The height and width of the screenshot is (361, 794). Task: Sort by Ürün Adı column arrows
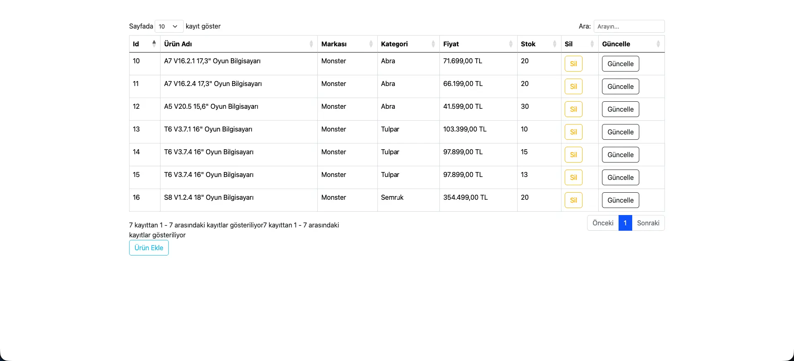311,44
